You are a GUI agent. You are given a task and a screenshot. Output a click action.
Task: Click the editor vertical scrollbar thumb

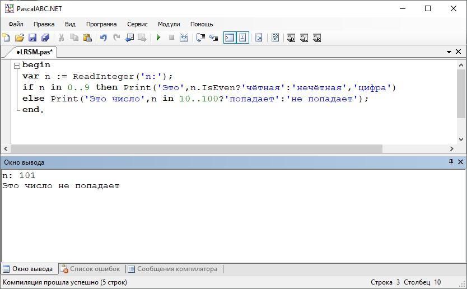tap(461, 94)
